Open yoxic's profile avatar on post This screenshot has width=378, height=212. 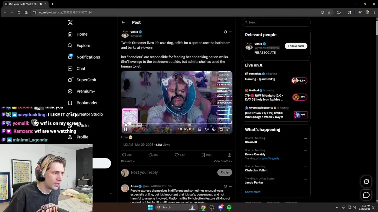pyautogui.click(x=125, y=34)
